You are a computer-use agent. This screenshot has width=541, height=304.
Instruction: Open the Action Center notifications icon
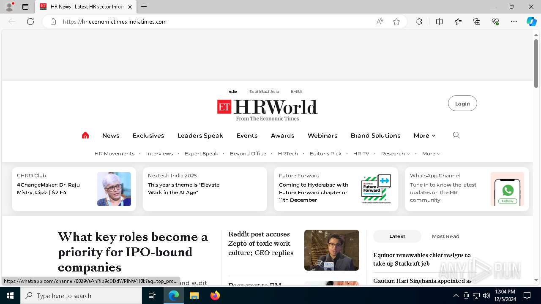[527, 296]
